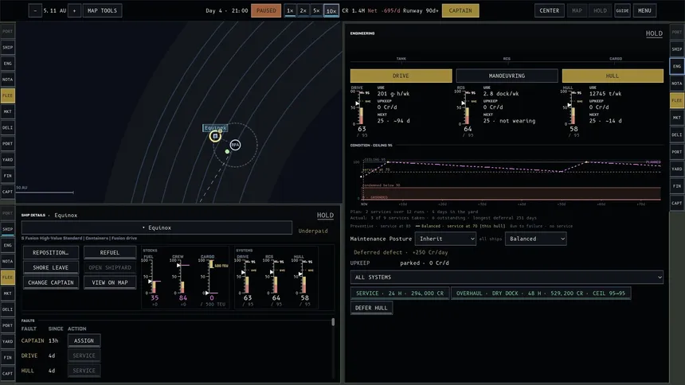685x385 pixels.
Task: Open MKT tab in map panel sidebar
Action: (7, 111)
